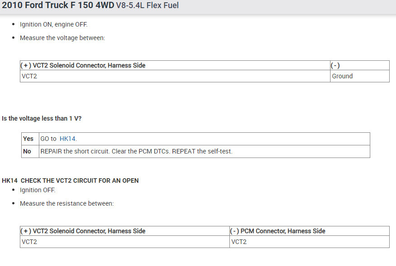Click the (-) column header in the voltage table
The height and width of the screenshot is (266, 396).
click(x=335, y=65)
